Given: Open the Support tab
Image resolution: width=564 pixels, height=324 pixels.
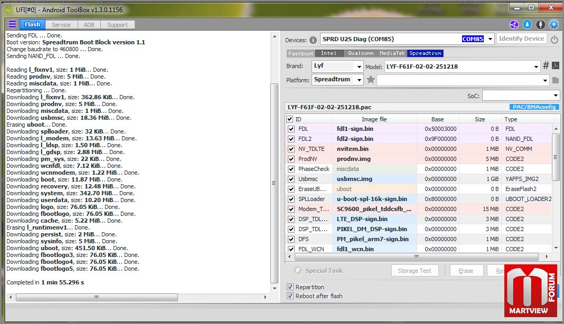Looking at the screenshot, I should (117, 25).
